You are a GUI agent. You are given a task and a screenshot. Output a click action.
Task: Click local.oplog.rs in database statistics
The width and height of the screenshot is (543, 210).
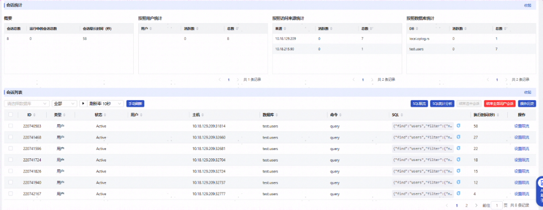[419, 38]
